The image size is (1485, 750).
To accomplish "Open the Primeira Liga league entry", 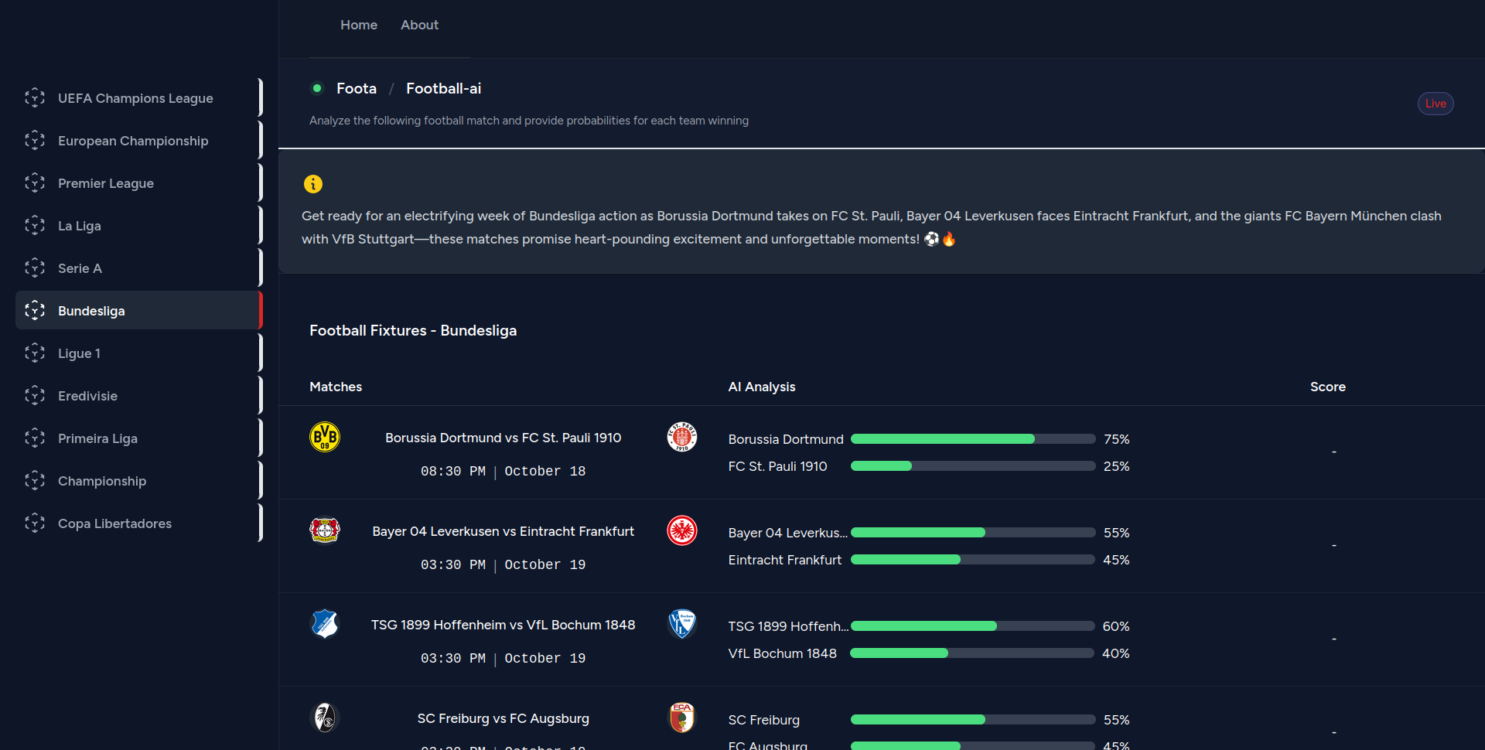I will click(139, 438).
